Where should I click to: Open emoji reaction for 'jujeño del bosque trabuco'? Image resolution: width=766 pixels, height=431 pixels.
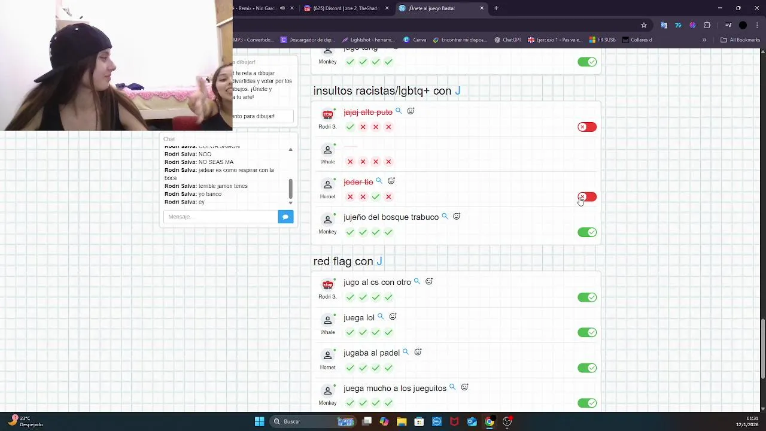(x=457, y=216)
